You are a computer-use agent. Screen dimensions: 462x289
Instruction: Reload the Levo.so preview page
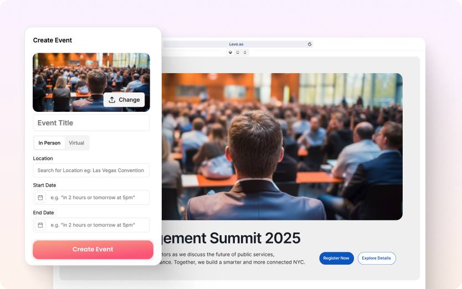pyautogui.click(x=309, y=44)
